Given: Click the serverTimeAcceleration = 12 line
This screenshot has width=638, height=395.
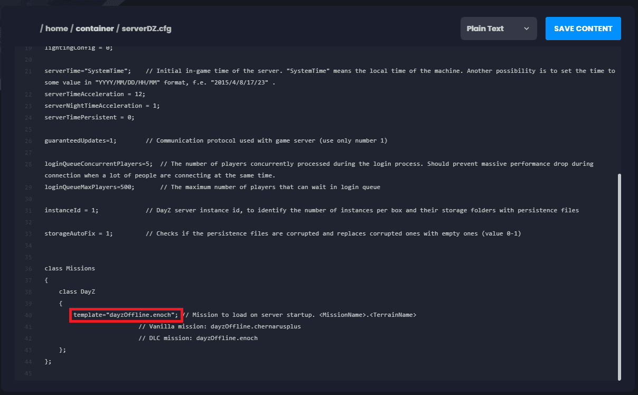Looking at the screenshot, I should coord(95,94).
